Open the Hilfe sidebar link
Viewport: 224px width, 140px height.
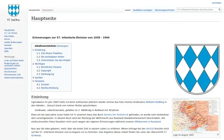point(6,51)
